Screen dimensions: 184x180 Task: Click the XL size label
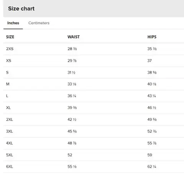tap(8, 107)
